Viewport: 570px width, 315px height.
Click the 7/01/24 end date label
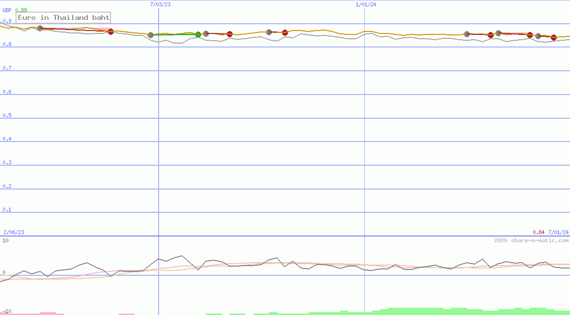558,232
